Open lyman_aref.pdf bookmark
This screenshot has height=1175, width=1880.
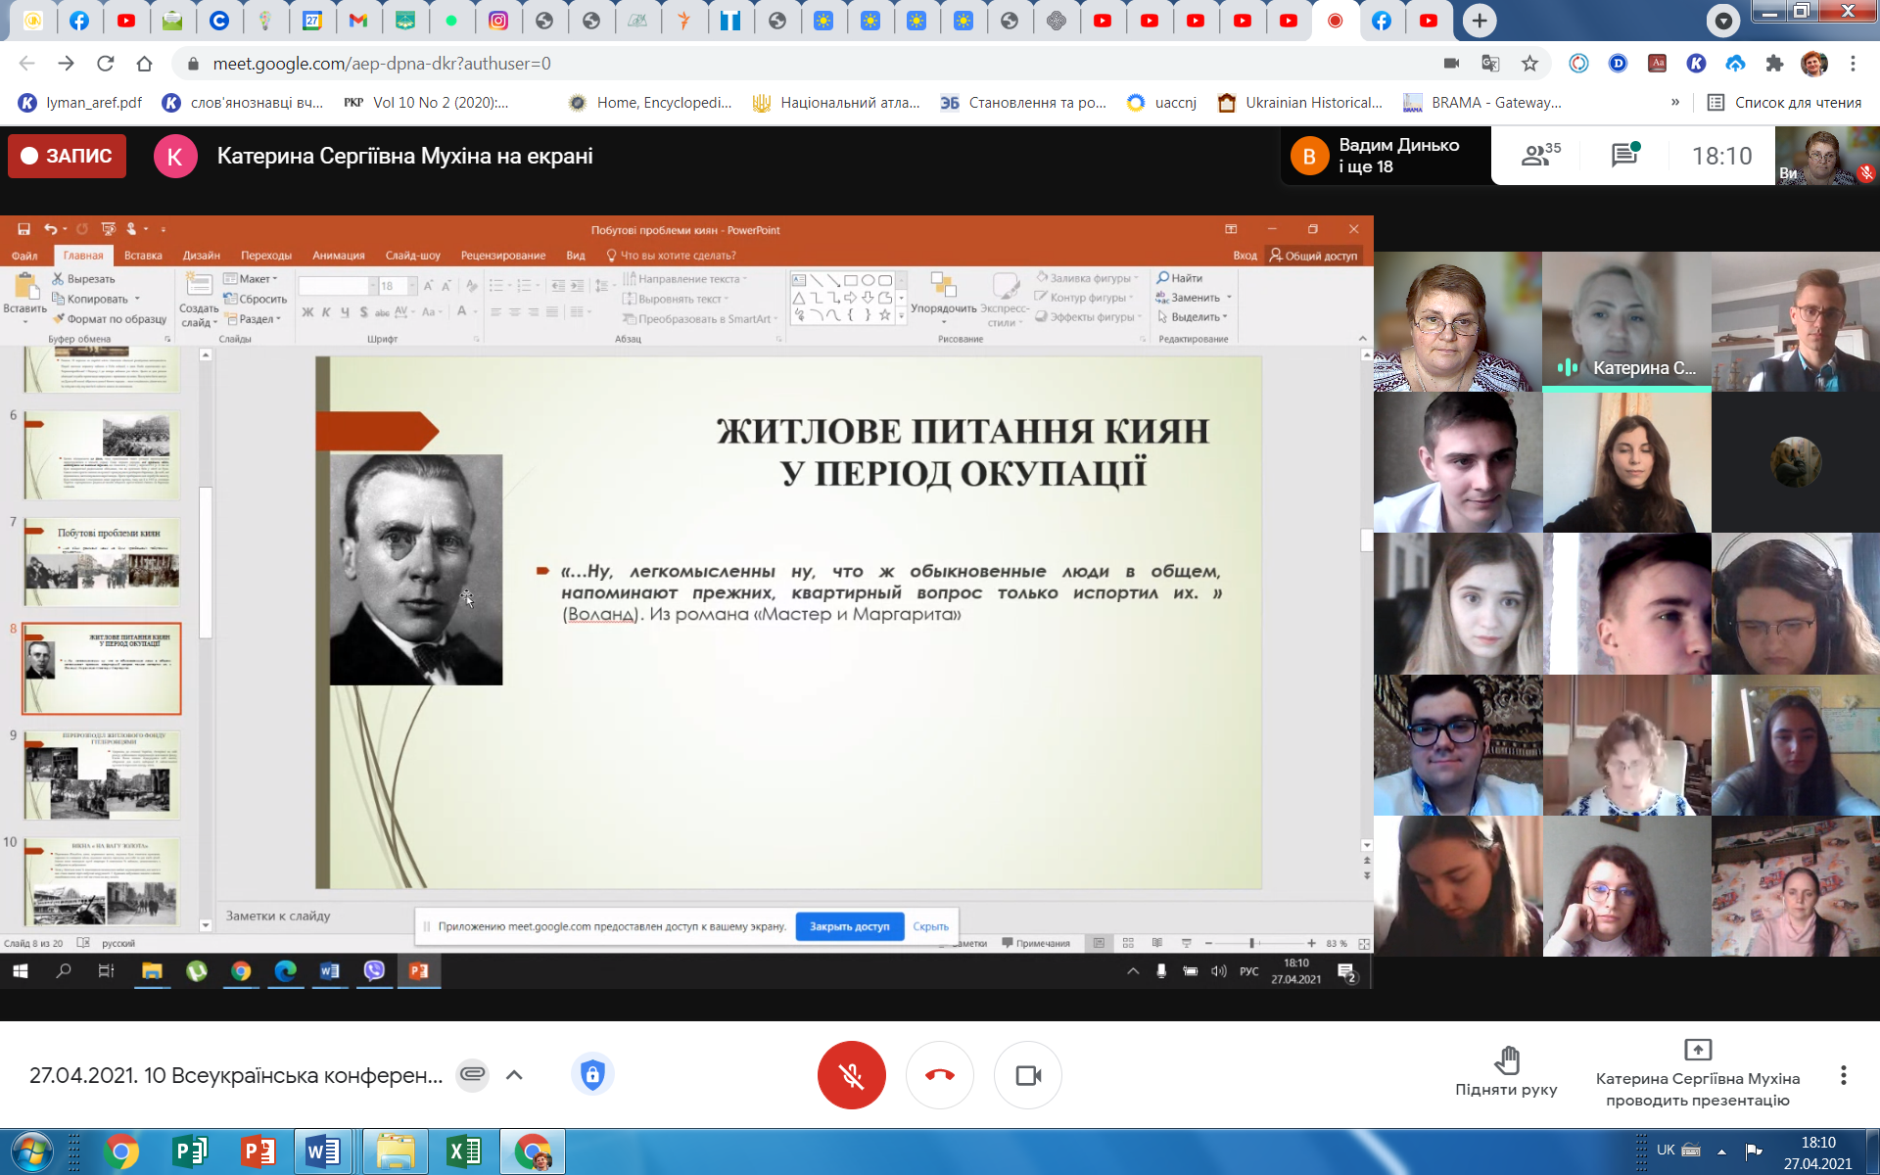pos(81,102)
